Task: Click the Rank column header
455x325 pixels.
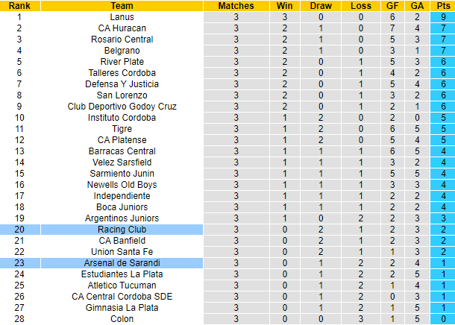Action: (19, 5)
